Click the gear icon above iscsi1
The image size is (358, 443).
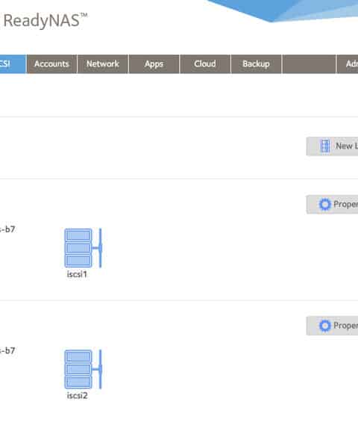tap(324, 204)
